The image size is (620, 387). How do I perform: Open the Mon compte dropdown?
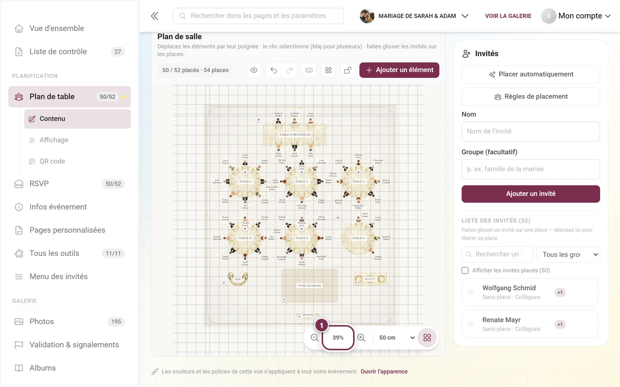click(x=576, y=16)
